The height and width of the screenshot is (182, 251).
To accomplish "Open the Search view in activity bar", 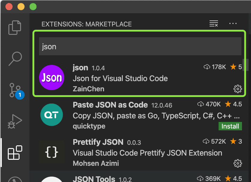I will [15, 59].
